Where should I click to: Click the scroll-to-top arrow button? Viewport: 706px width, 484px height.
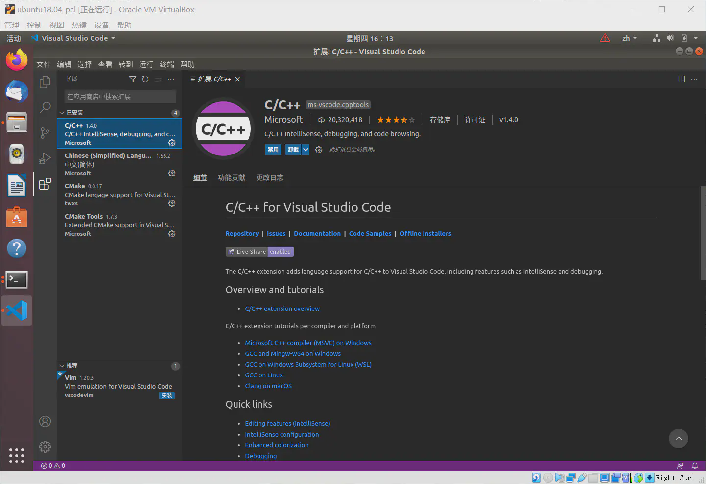678,439
